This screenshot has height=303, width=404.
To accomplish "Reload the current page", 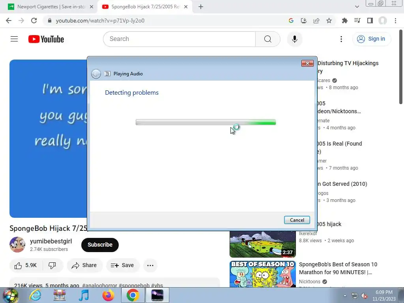I will tap(34, 21).
